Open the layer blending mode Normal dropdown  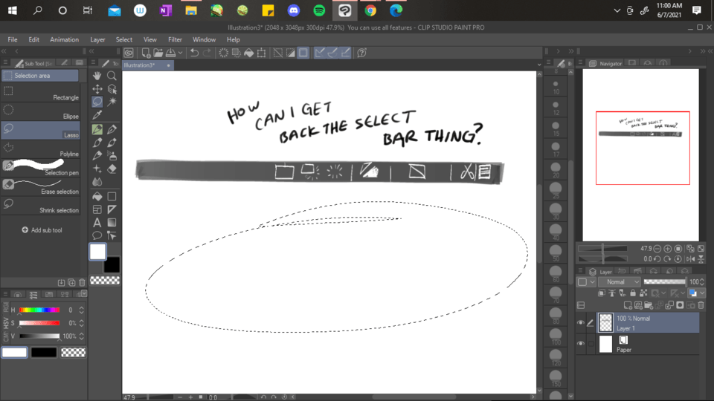(x=620, y=282)
